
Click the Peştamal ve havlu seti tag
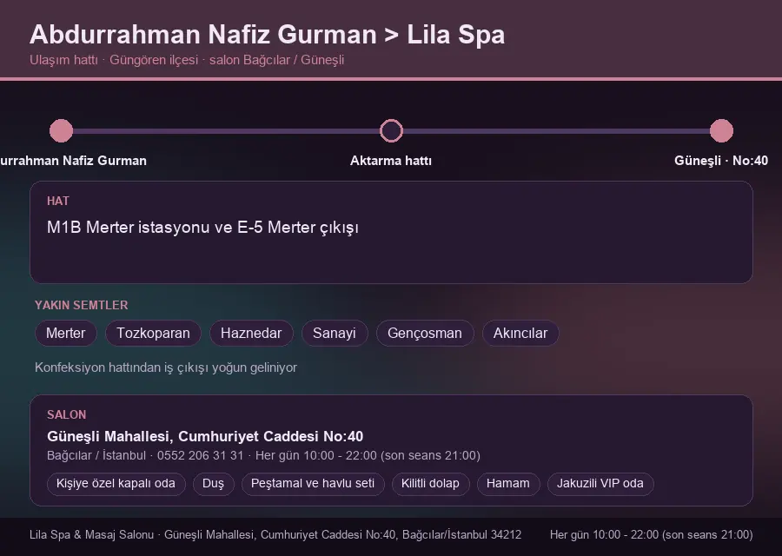click(x=313, y=484)
